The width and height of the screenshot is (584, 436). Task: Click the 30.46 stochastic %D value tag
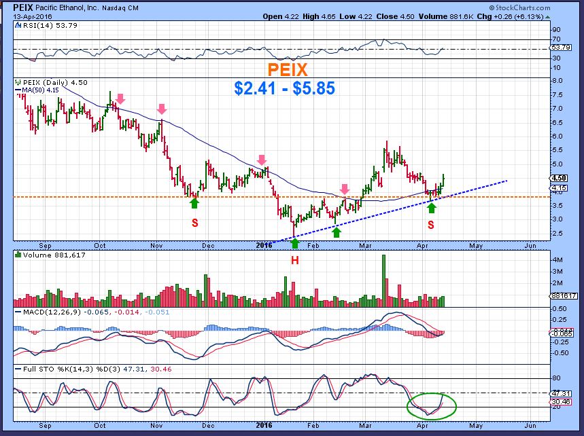point(560,402)
